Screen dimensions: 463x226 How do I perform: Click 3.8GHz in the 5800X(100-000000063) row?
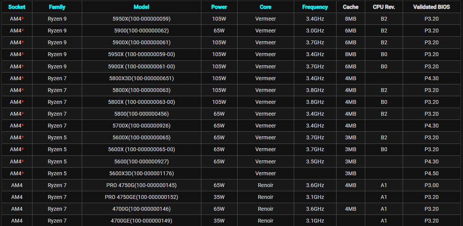315,90
